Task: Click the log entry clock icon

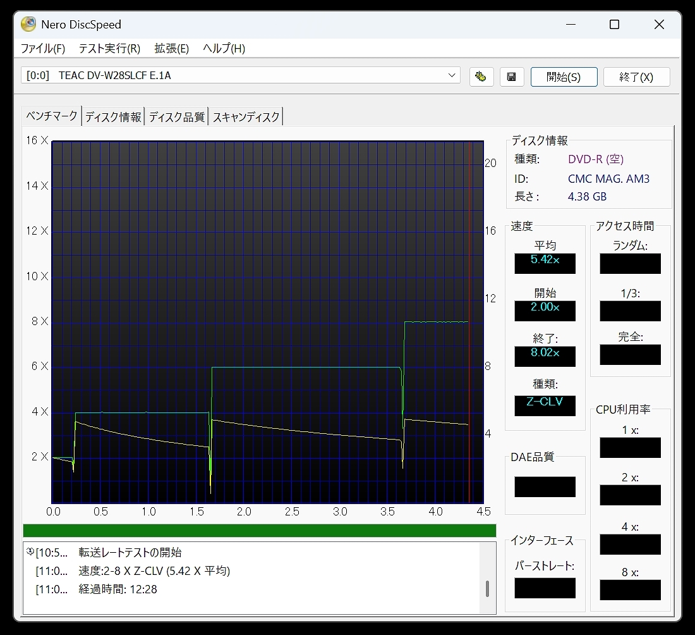Action: tap(30, 552)
